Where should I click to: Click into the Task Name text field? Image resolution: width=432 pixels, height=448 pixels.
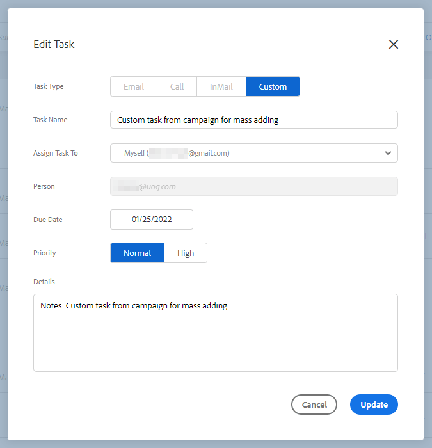(254, 120)
